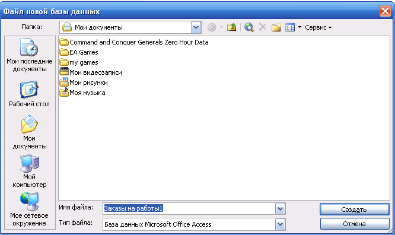Open Мои последние документы in places bar
The height and width of the screenshot is (235, 395).
click(30, 55)
